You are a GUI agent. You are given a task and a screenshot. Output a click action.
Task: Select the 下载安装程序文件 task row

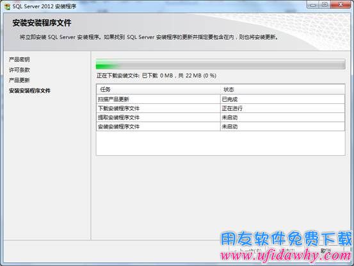pos(221,108)
